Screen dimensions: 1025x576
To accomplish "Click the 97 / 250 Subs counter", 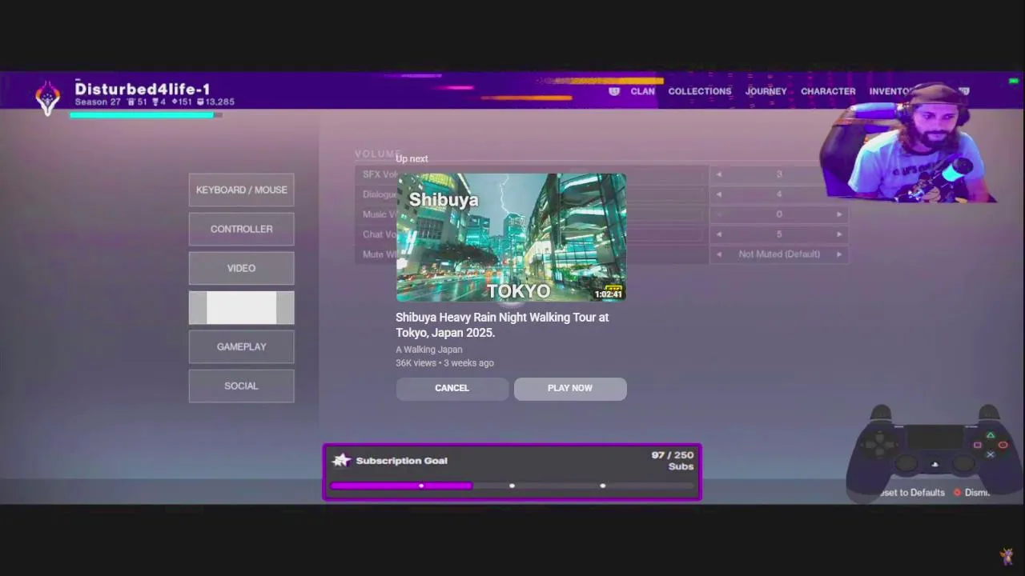I will click(x=673, y=460).
